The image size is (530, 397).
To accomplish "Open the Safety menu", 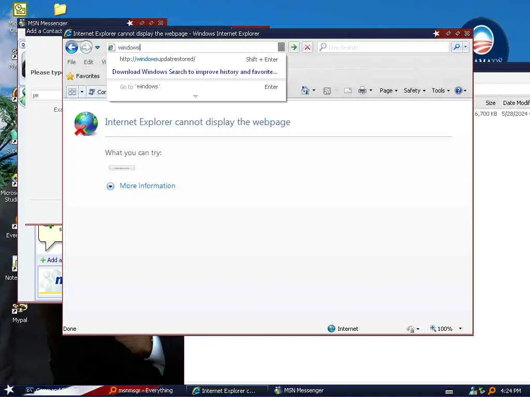I will pyautogui.click(x=415, y=90).
